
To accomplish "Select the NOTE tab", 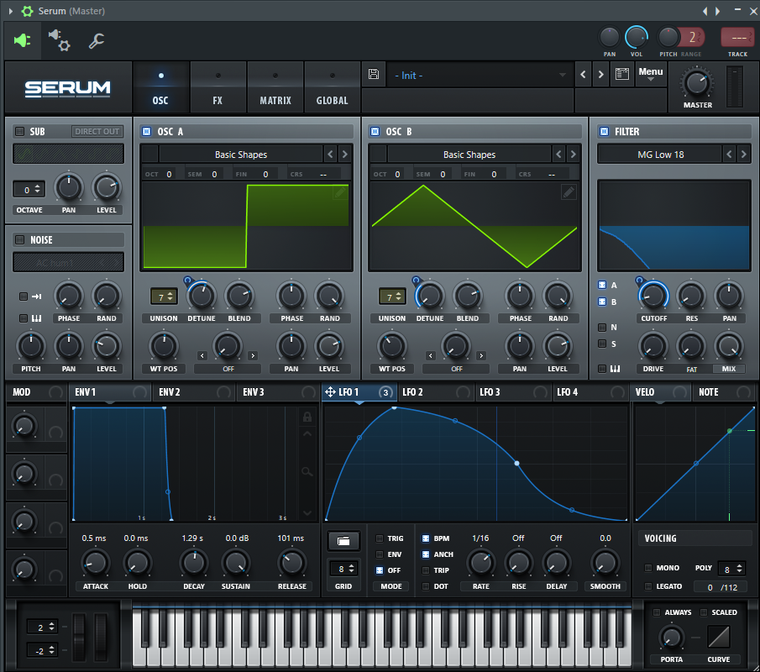I will coord(724,391).
